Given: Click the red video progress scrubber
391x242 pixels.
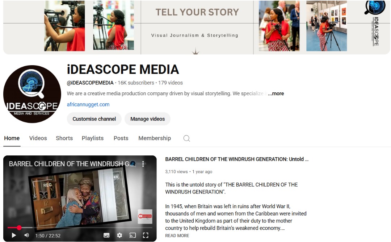Looking at the screenshot, I should [x=19, y=228].
